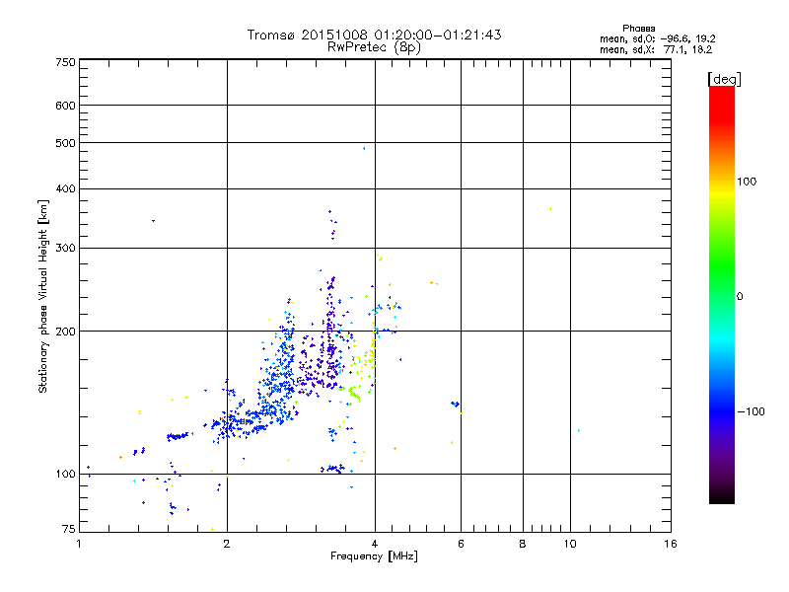Click the lone green point near 9 MHz
This screenshot has width=789, height=592.
(x=550, y=208)
